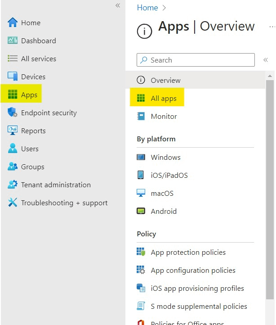Screen dimensions: 276x325
Task: Click the menu scrollbar up arrow
Action: click(x=270, y=76)
